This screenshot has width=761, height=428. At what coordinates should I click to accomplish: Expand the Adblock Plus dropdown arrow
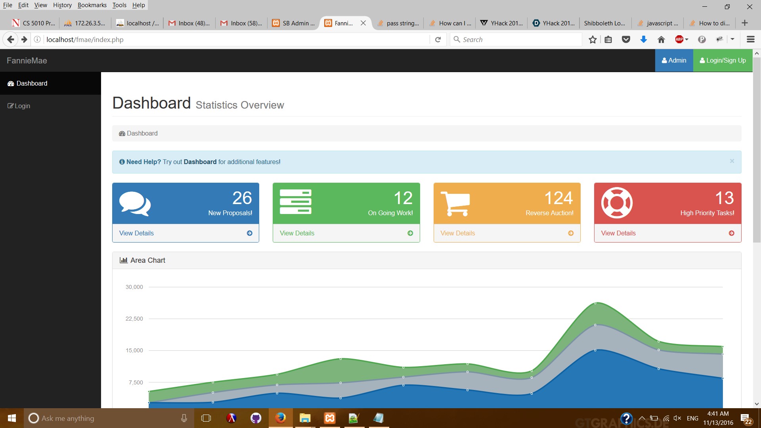point(687,40)
